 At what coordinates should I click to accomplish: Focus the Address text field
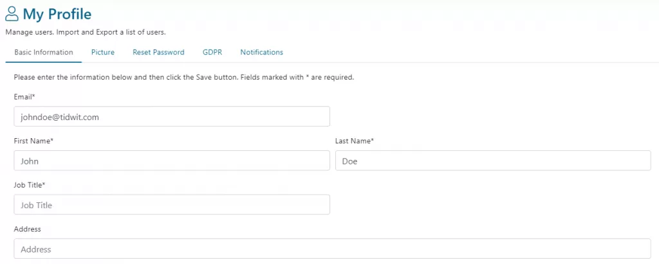[x=333, y=249]
